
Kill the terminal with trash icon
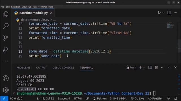click(156, 67)
